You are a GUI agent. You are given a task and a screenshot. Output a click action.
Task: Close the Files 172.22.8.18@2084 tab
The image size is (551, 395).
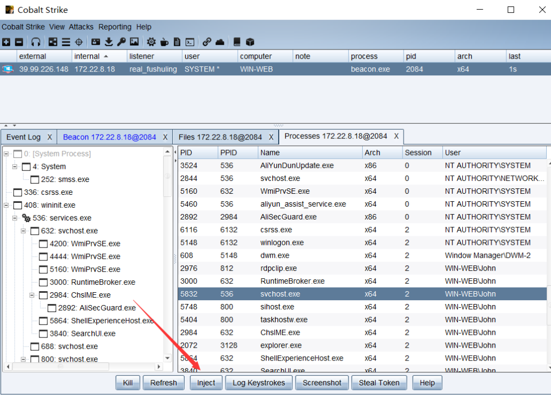[271, 137]
